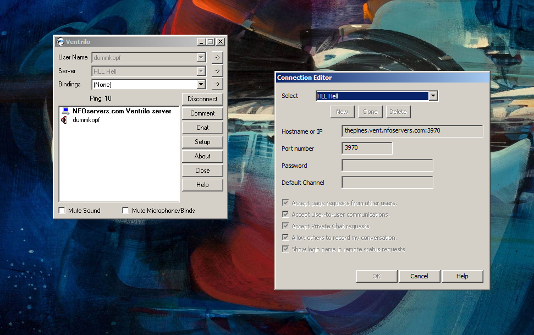Open the Chat button in Ventrilo
The height and width of the screenshot is (335, 534).
(202, 128)
